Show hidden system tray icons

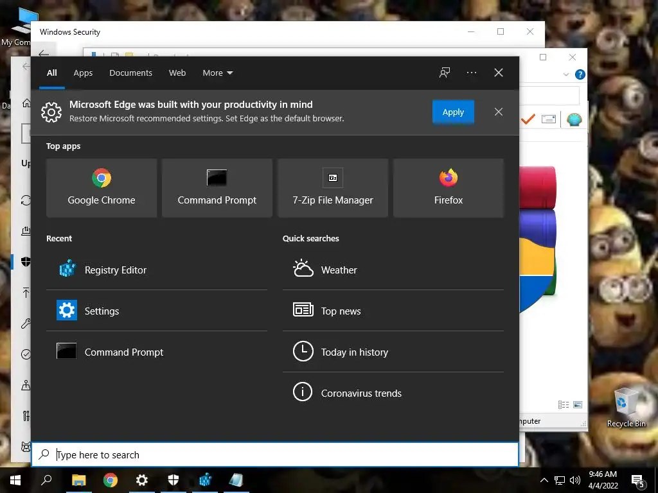pyautogui.click(x=544, y=480)
